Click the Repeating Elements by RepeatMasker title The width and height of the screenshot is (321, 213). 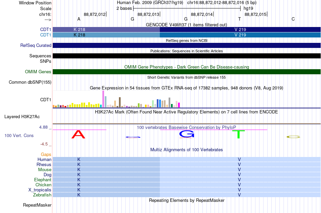187,200
